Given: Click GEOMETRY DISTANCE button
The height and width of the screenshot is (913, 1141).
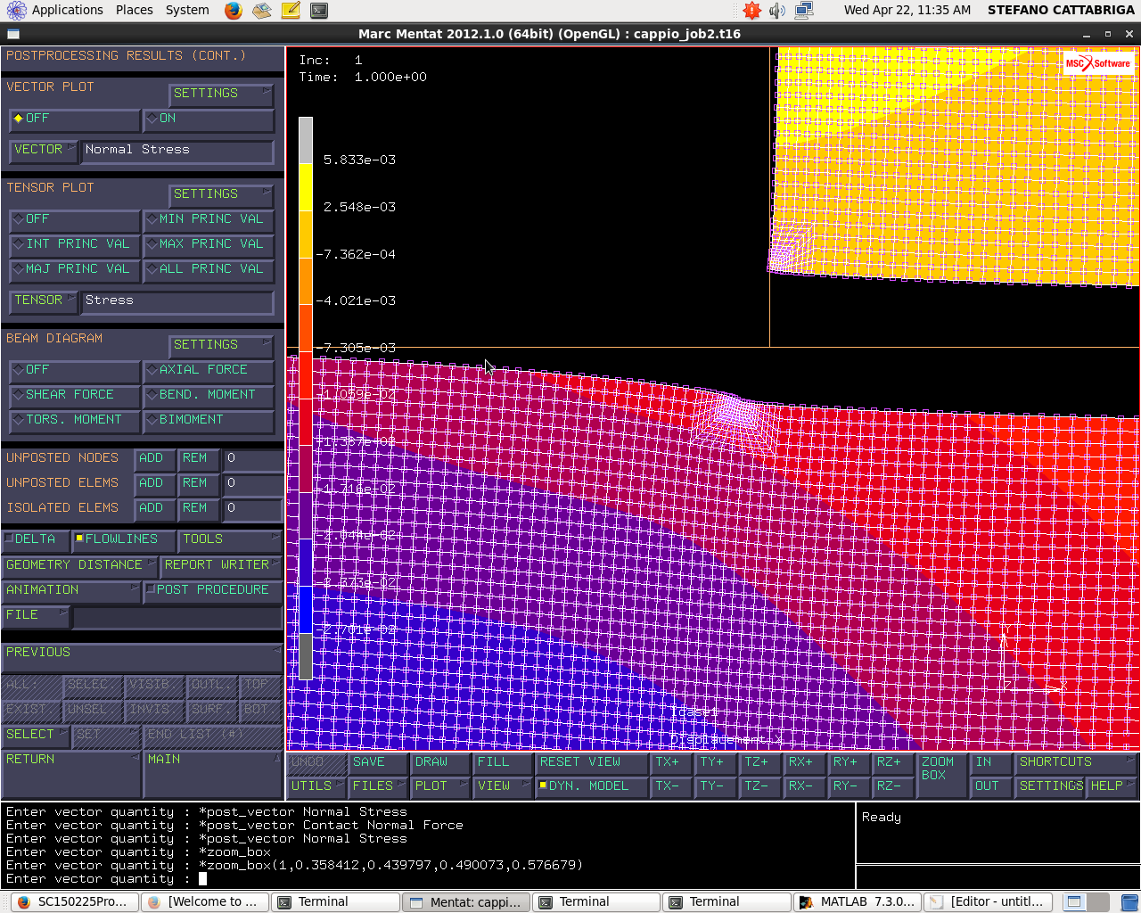Looking at the screenshot, I should [x=80, y=565].
